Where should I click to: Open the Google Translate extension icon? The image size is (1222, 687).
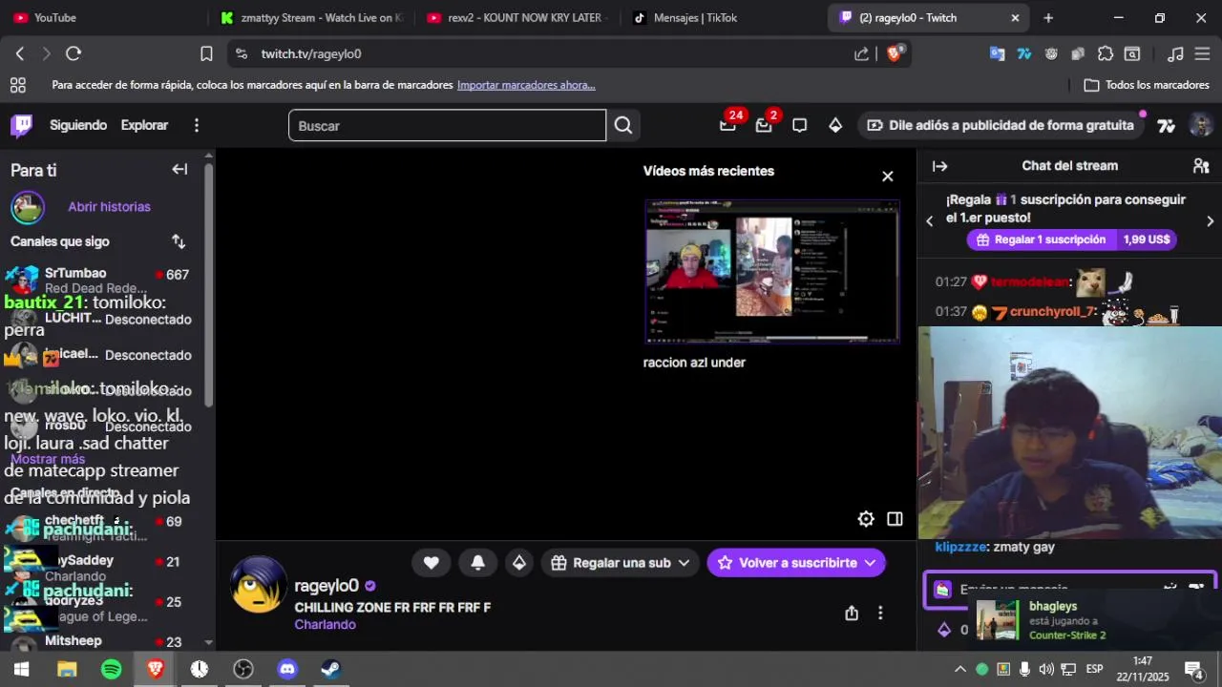(997, 53)
